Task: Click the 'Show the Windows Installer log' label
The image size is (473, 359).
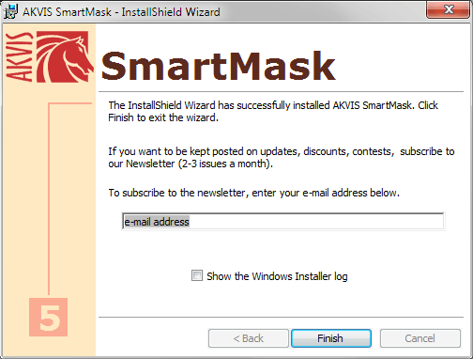Action: (x=277, y=276)
